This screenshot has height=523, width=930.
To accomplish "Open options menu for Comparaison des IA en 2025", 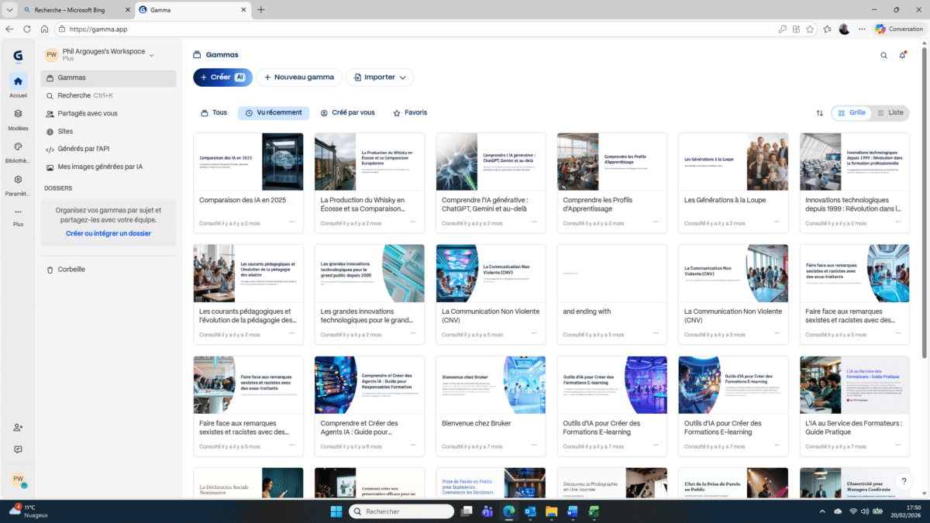I will 292,222.
